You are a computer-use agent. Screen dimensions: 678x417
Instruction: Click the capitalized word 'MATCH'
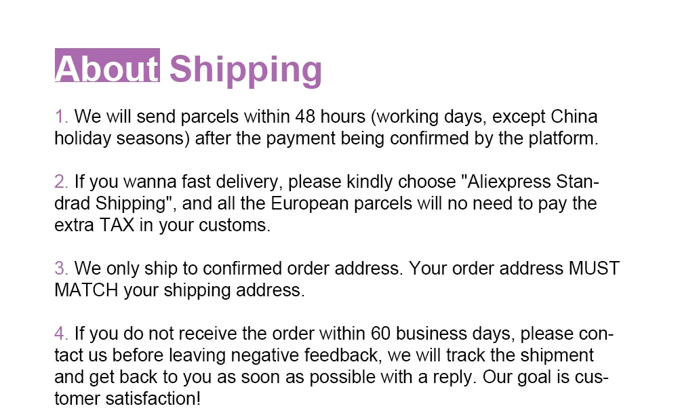point(86,290)
